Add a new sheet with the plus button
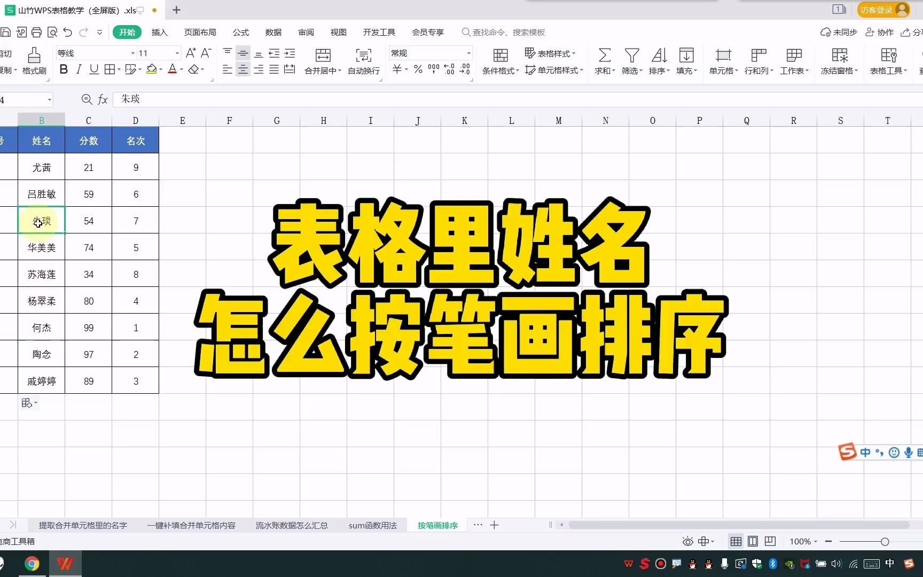 click(495, 525)
